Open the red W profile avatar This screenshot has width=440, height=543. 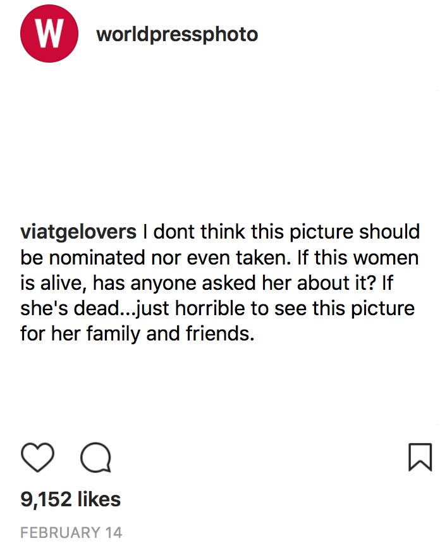(x=49, y=34)
